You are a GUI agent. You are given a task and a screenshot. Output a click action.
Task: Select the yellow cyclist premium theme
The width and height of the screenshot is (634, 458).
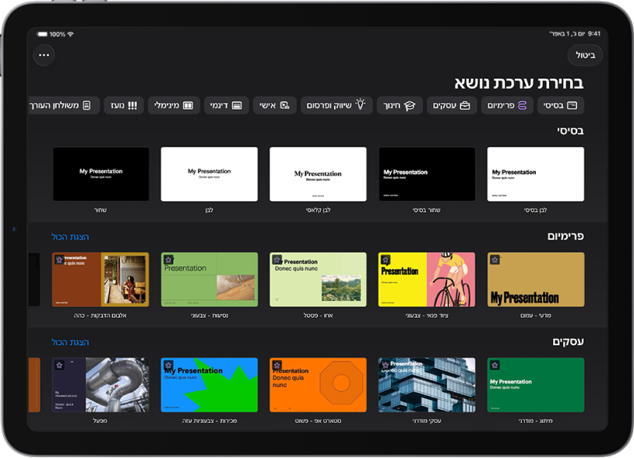click(427, 280)
